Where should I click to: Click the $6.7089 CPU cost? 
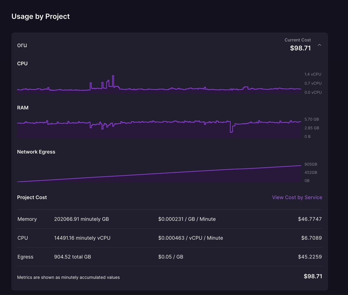[x=311, y=238]
